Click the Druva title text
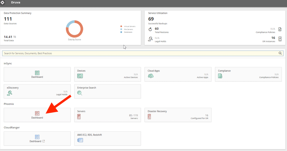The width and height of the screenshot is (287, 151). click(16, 2)
